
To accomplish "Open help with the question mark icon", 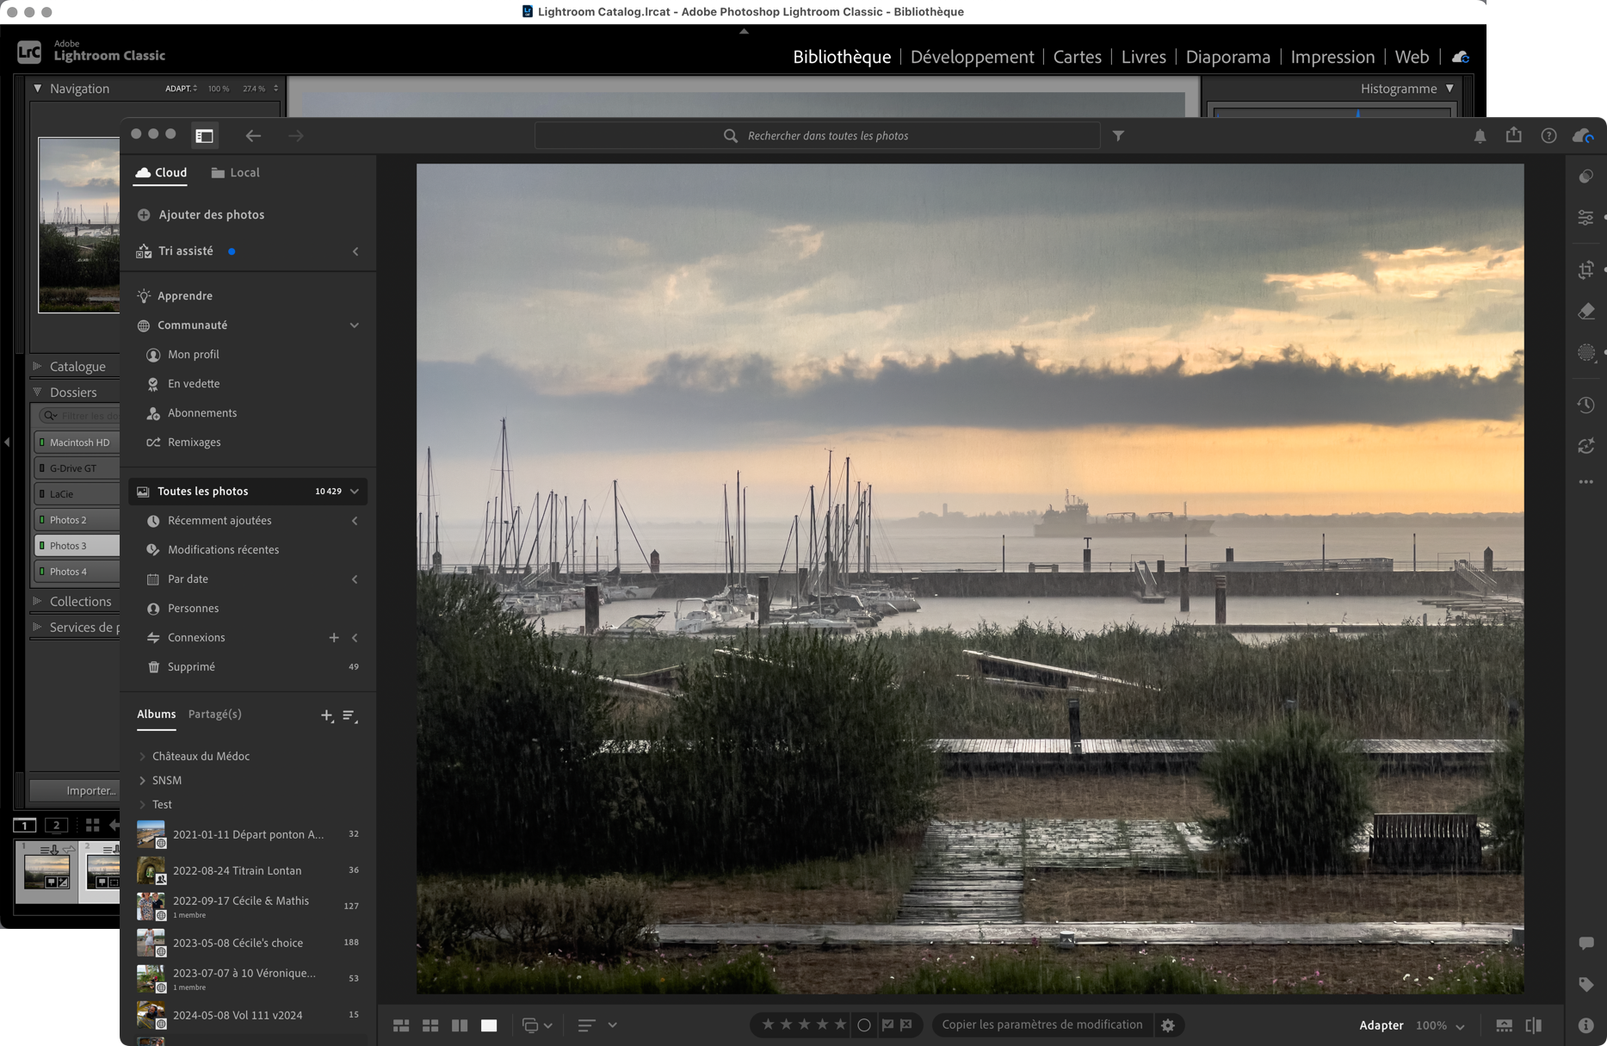I will tap(1548, 136).
